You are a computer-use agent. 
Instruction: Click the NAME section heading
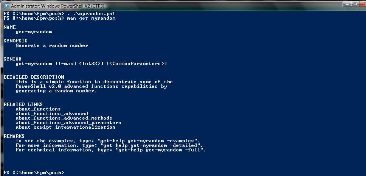pos(10,27)
